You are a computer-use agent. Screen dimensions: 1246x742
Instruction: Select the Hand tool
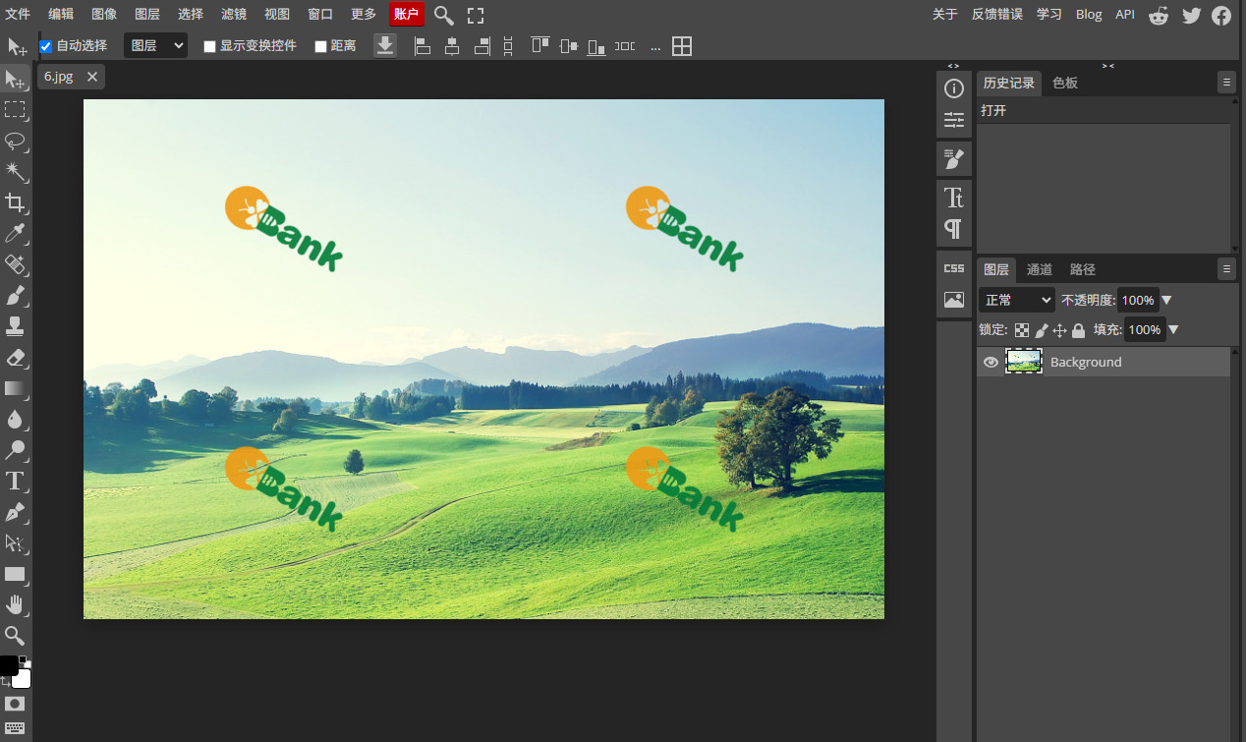pos(15,604)
